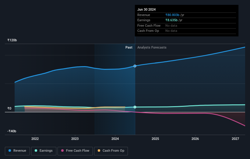Click the Jun 30 2024 tooltip date
Screen dimensions: 250x159
(146, 9)
